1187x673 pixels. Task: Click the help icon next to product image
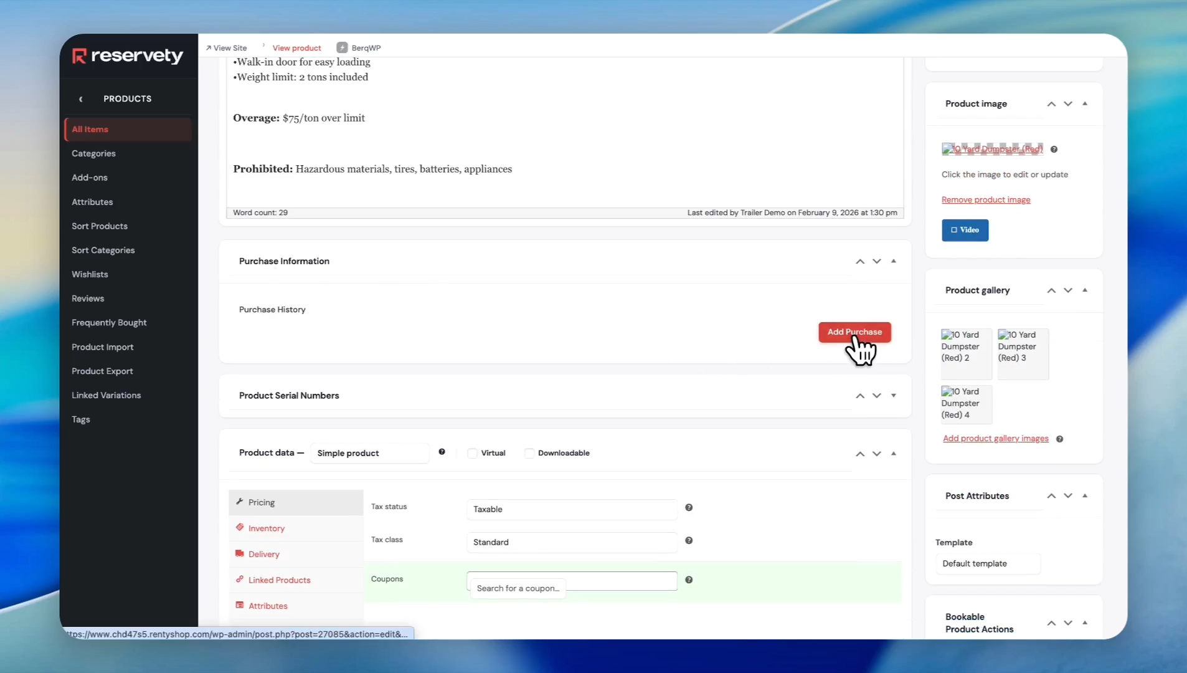click(1054, 150)
